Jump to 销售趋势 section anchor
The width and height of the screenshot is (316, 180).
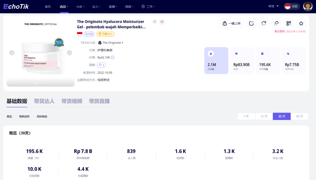(24, 116)
